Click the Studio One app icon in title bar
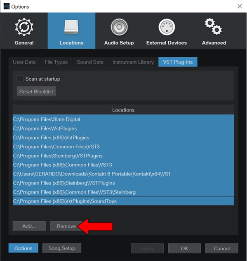 [x=6, y=7]
